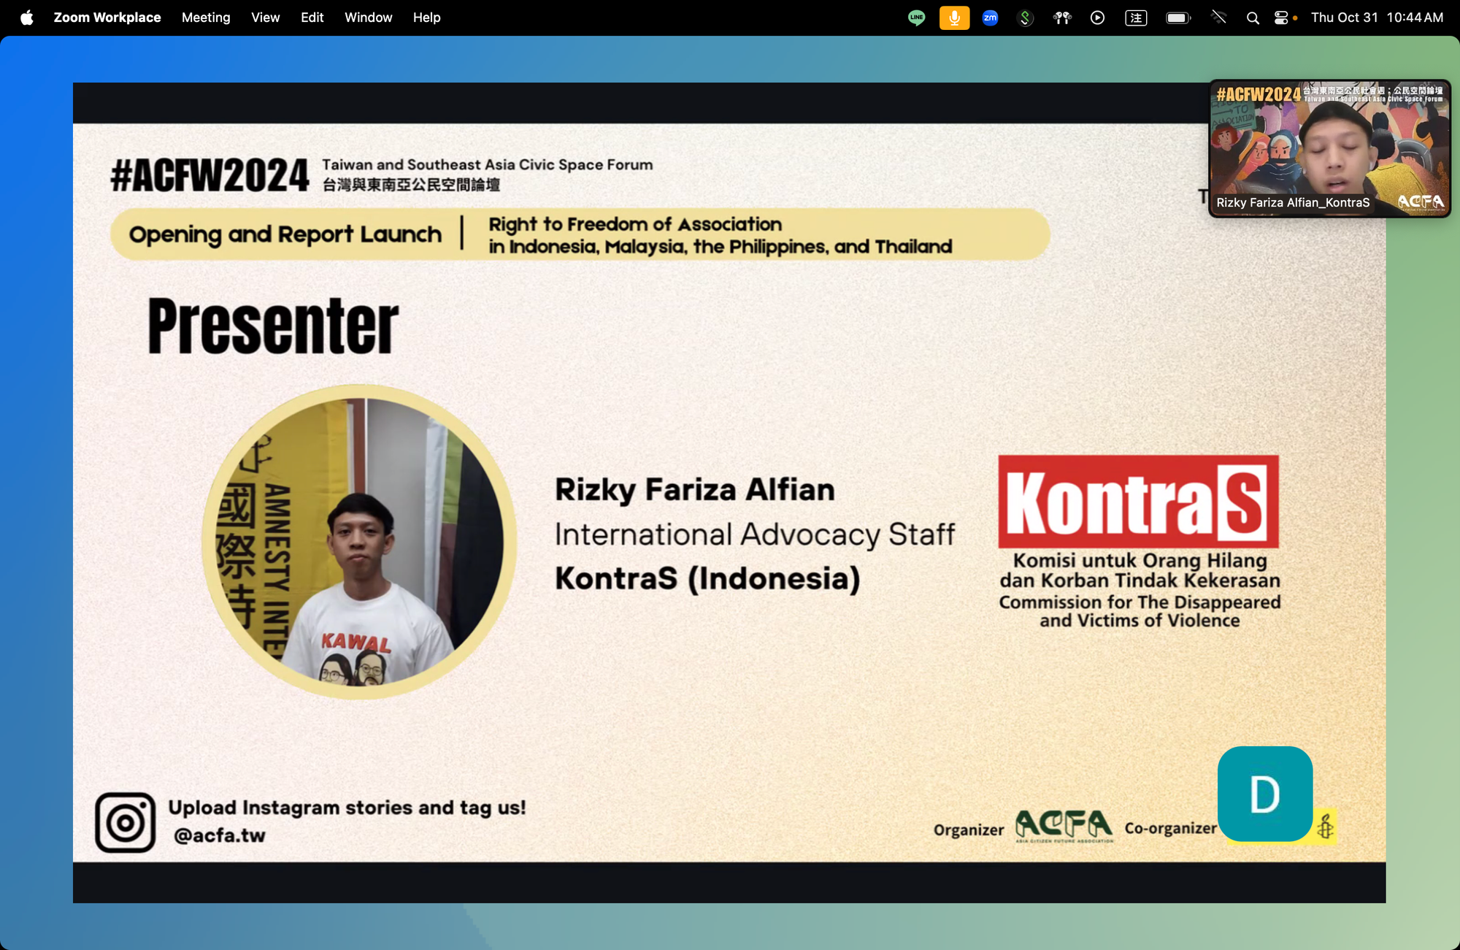Click the teal D participant avatar
Screen dimensions: 1460x950
1264,794
